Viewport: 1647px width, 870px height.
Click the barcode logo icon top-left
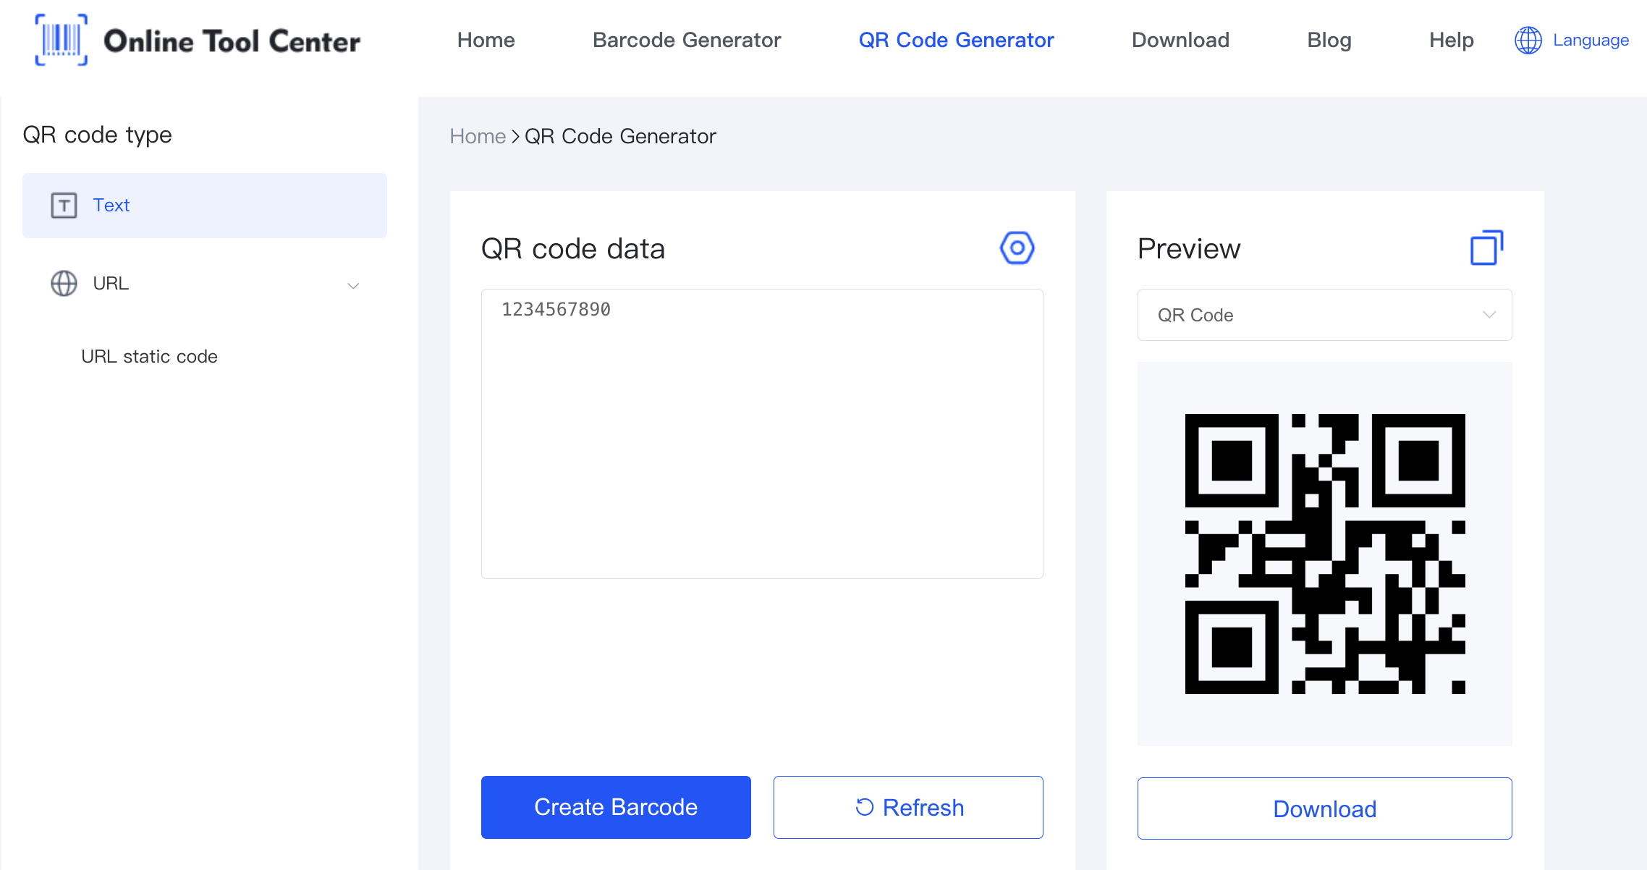[x=61, y=41]
